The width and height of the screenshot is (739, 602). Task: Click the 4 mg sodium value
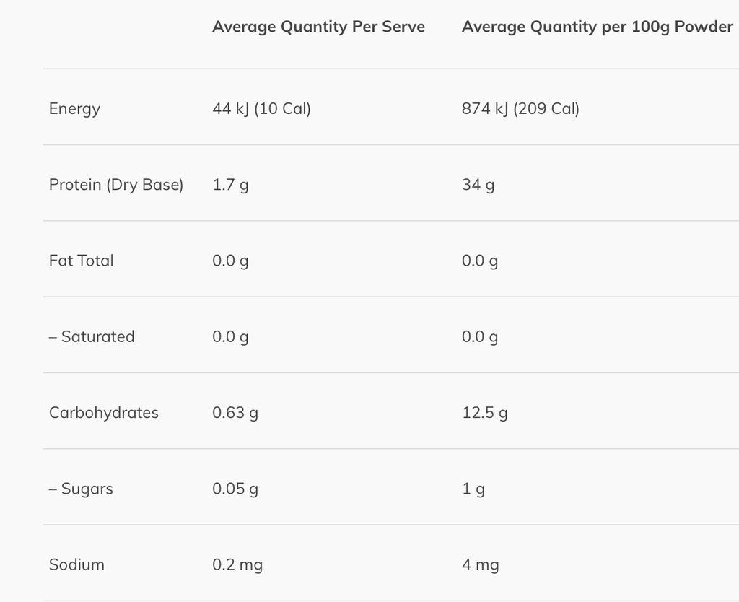480,564
